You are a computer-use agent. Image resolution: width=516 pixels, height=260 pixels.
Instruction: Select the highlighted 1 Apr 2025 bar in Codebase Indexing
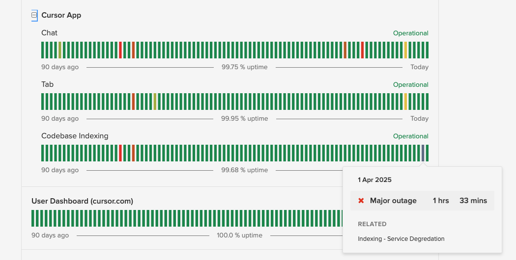pyautogui.click(x=423, y=153)
